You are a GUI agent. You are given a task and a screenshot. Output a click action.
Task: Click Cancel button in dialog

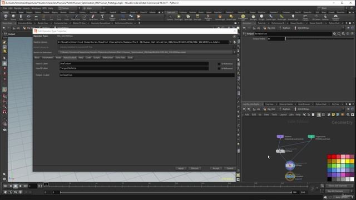pos(230,168)
